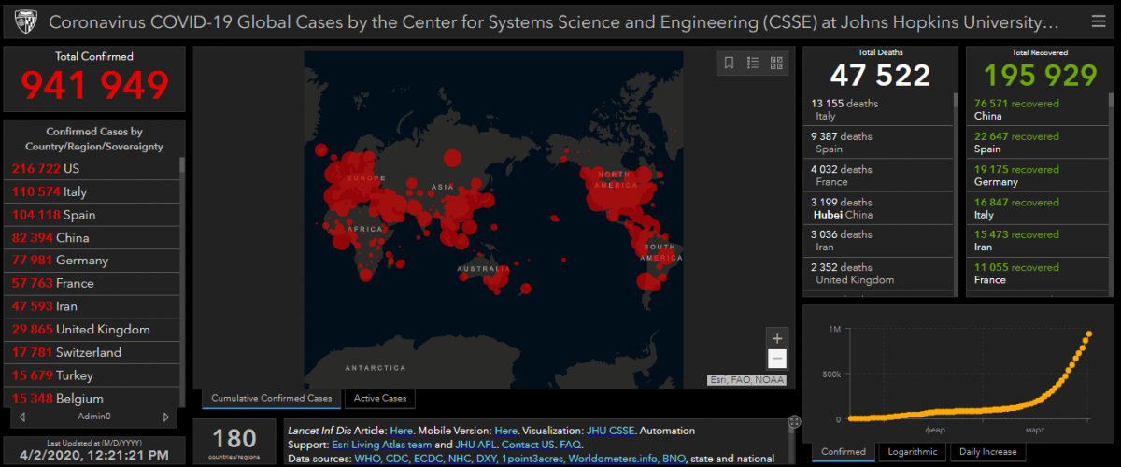This screenshot has width=1121, height=467.
Task: Open the basemap gallery grid icon
Action: [x=776, y=63]
